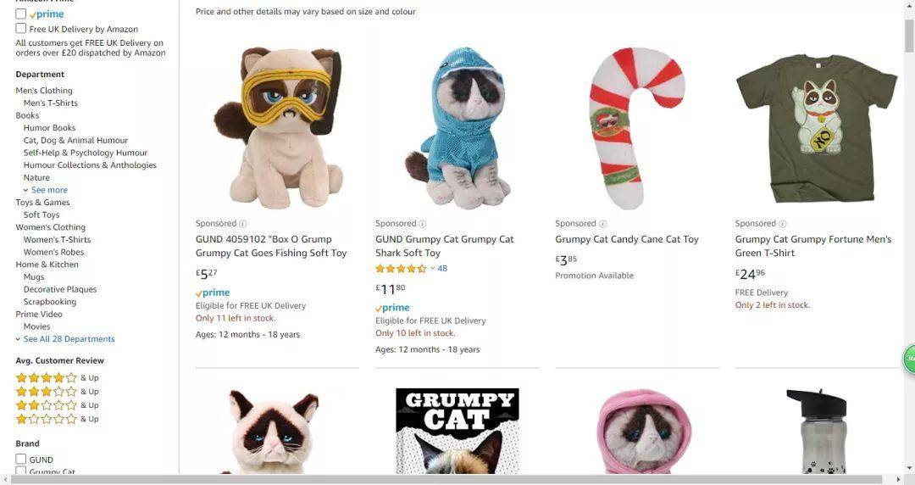
Task: Click the green circular badge at right edge
Action: click(909, 359)
